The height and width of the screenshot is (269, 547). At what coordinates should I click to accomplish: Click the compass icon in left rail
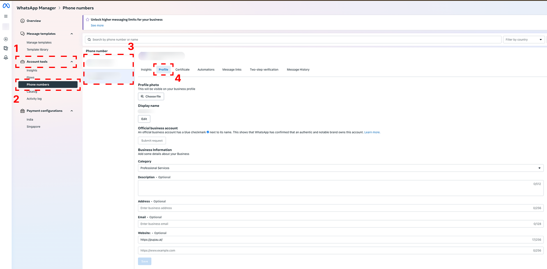tap(6, 39)
